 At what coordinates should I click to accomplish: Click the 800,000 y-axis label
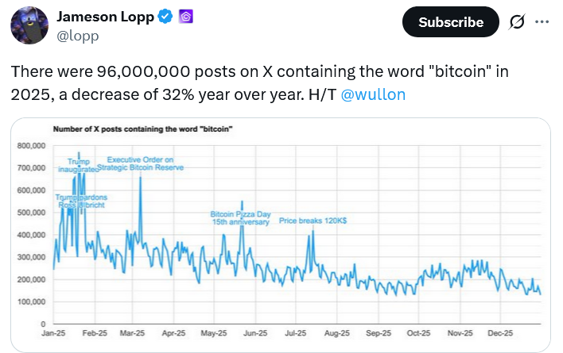click(x=32, y=146)
